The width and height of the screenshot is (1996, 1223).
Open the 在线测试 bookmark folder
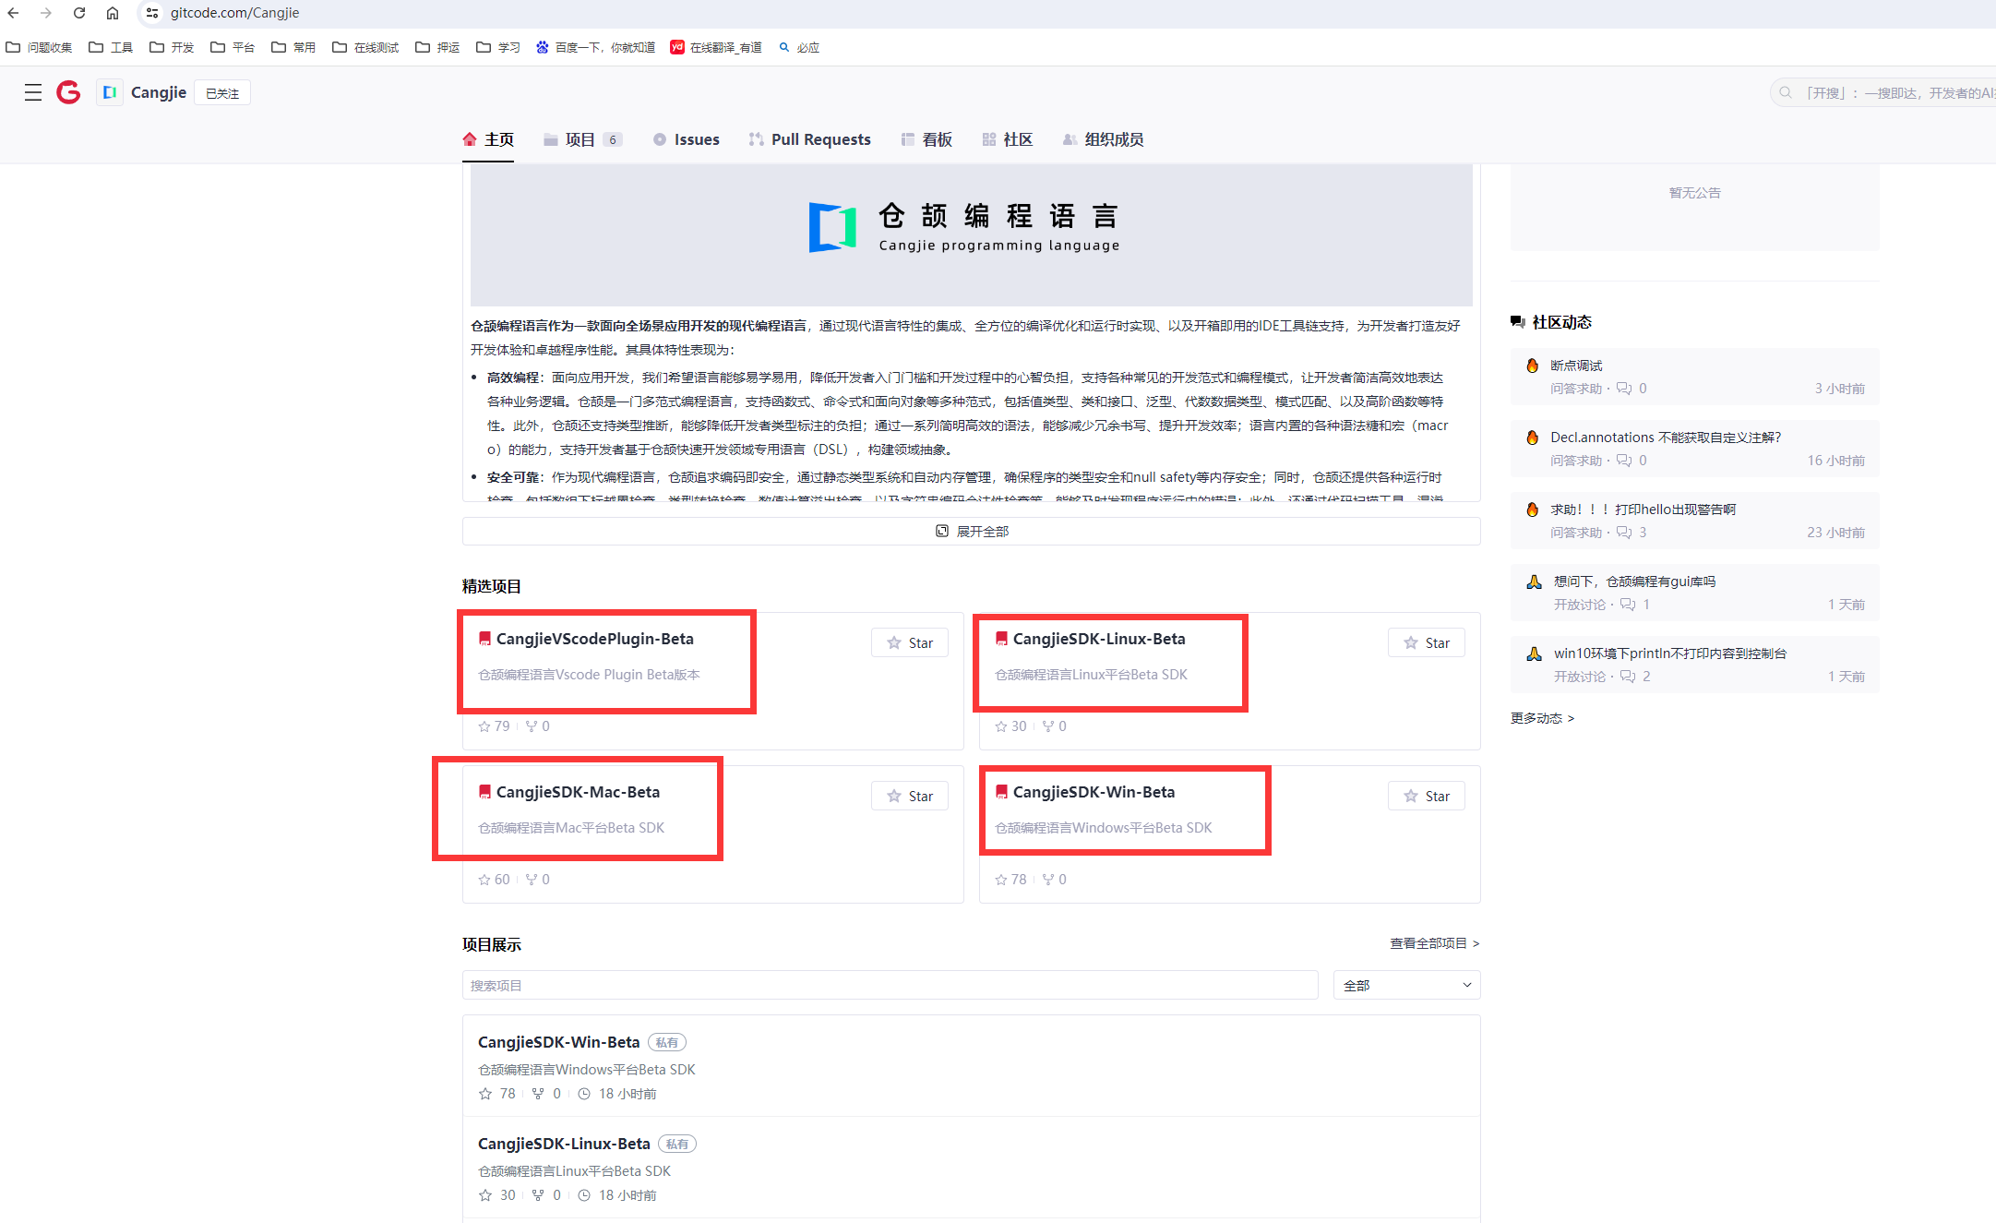[x=365, y=47]
